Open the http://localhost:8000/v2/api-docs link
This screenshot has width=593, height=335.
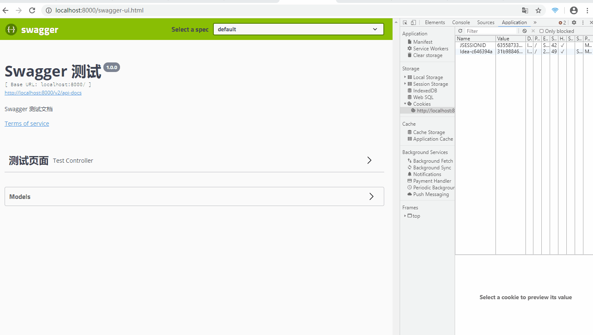click(43, 93)
